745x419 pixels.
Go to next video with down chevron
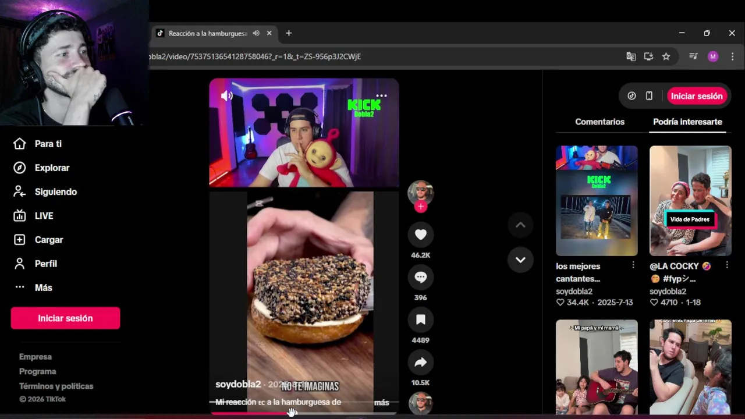click(520, 260)
